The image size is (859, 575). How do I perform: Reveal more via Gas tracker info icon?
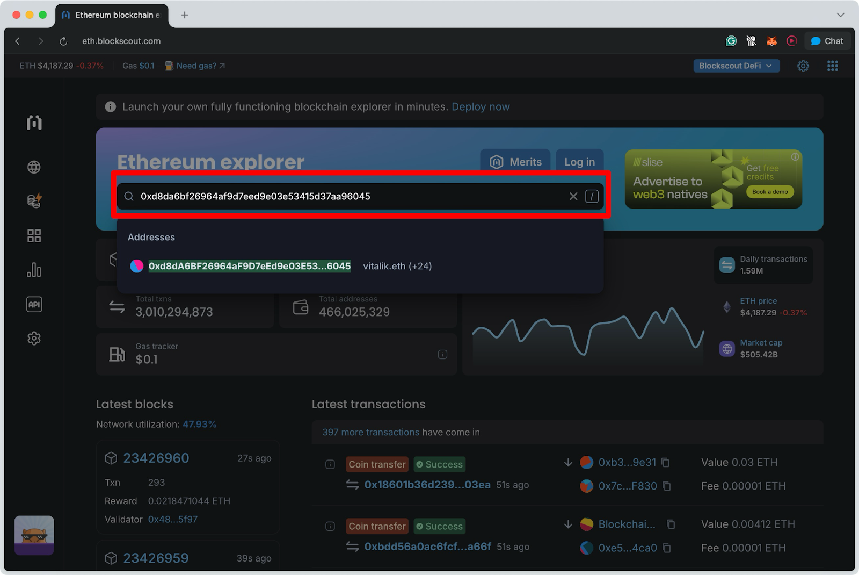tap(442, 354)
